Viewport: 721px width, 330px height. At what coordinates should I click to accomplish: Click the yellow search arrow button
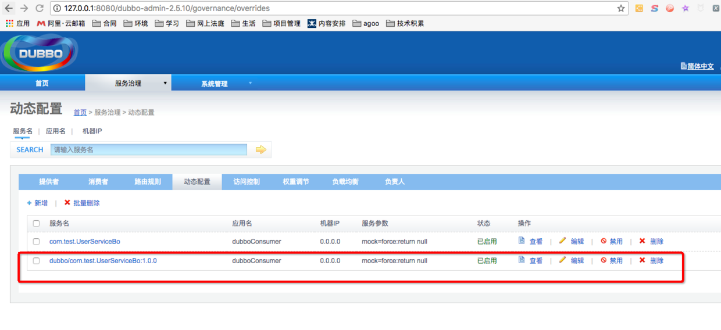coord(261,150)
